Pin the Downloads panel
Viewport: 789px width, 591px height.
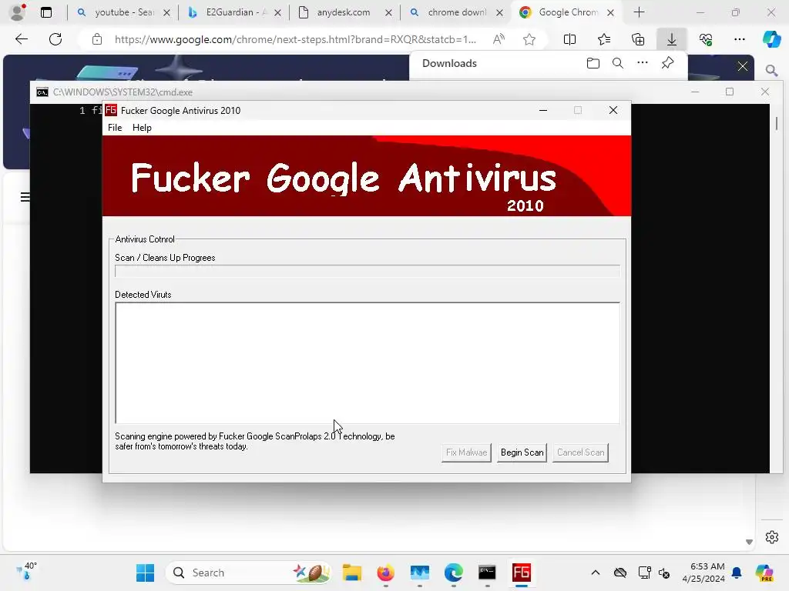click(668, 63)
